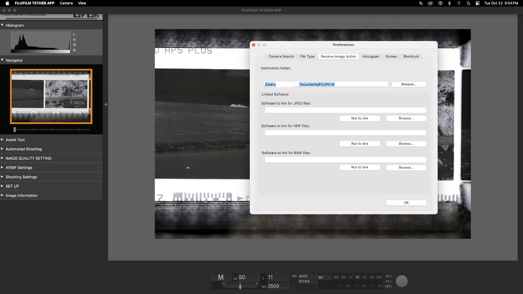
Task: Click the FS3 options ellipsis button
Action: pos(380,286)
